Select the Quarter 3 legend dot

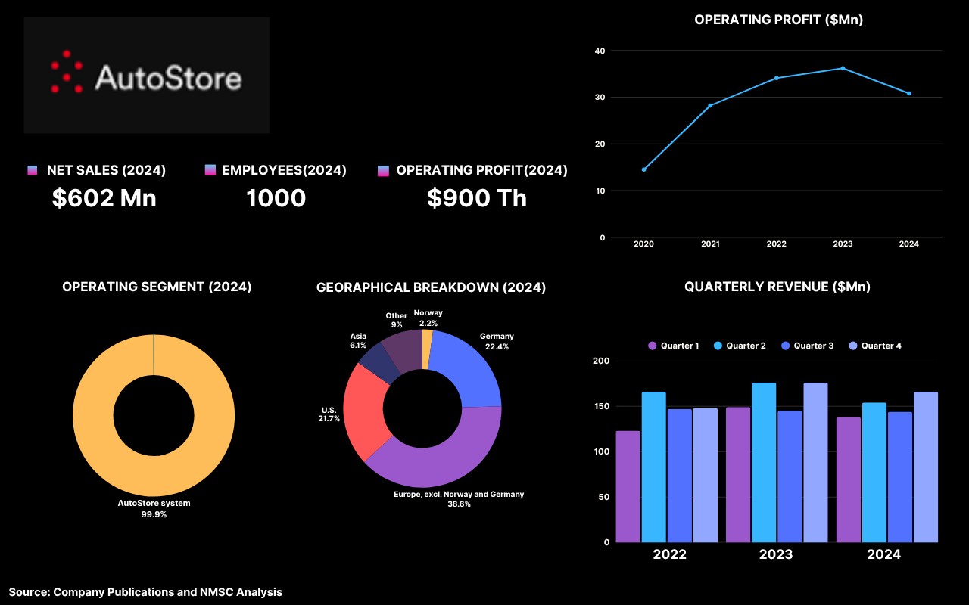point(786,346)
